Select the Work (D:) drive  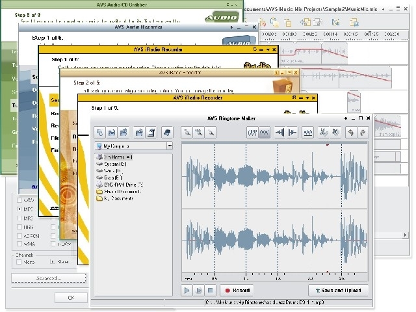point(110,171)
